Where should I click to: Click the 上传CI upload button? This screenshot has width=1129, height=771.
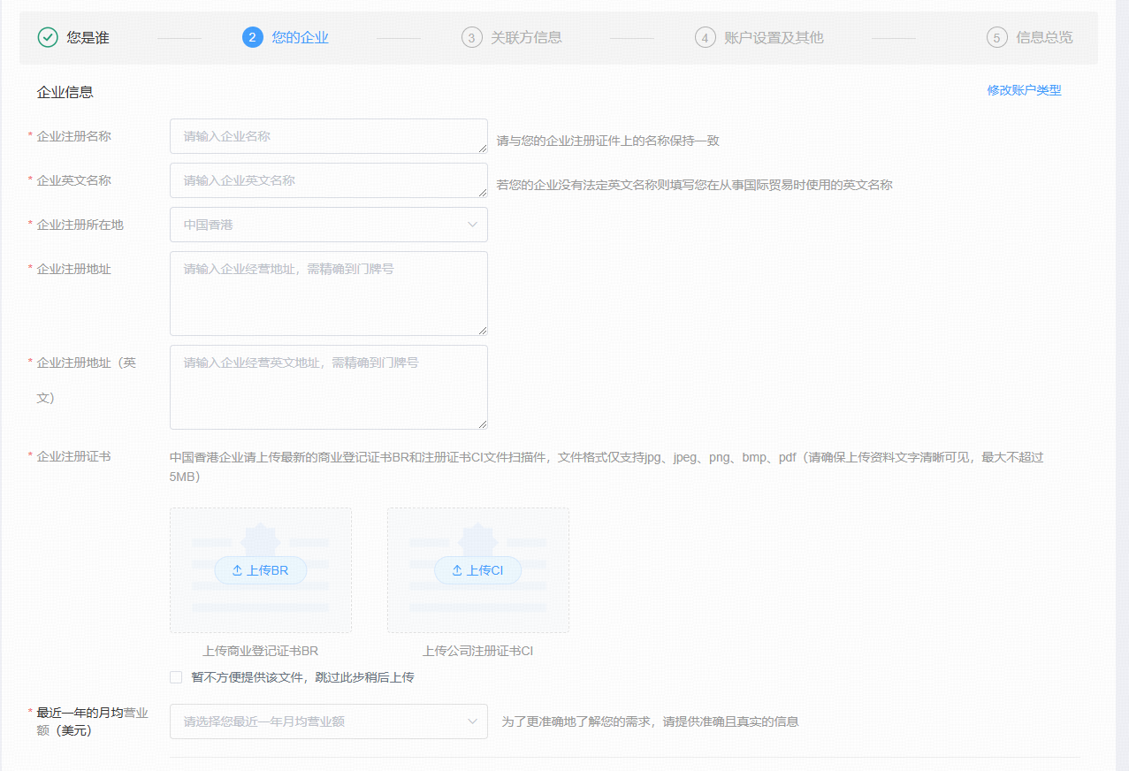(x=477, y=570)
